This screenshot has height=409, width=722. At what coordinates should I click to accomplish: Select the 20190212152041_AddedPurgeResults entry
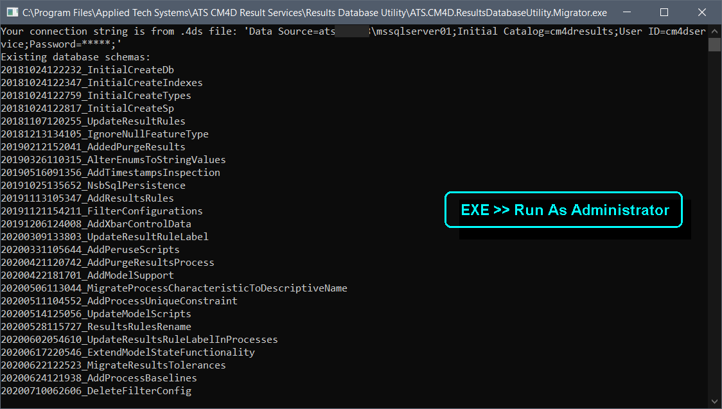click(x=93, y=147)
